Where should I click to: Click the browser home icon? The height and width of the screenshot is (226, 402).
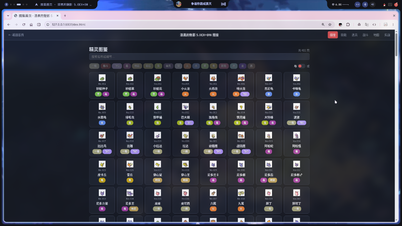coord(31,24)
